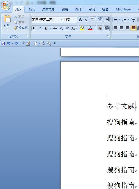Screen dimensions: 139x189
Task: Click the Enclose Characters (字) icon
Action: coord(107,28)
